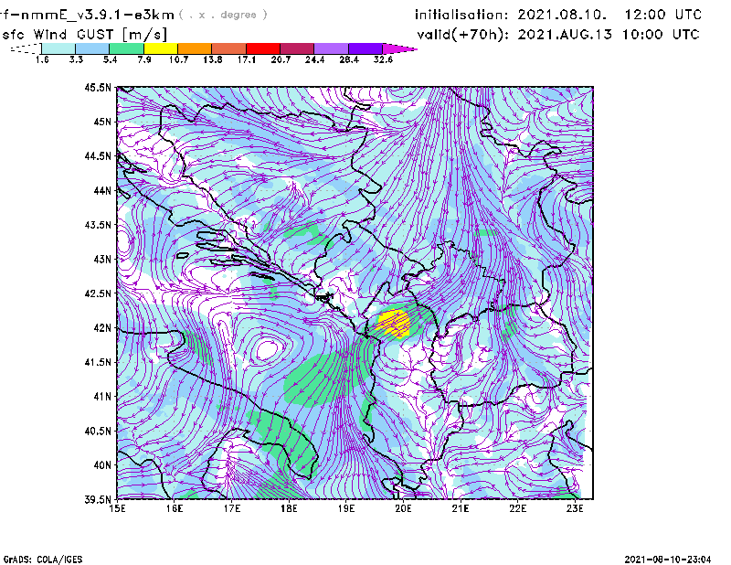Click the 44.5N latitude label
The image size is (731, 565).
(x=99, y=155)
